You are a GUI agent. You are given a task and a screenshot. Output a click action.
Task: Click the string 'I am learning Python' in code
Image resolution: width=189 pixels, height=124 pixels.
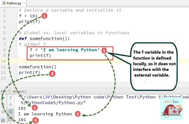coord(70,50)
